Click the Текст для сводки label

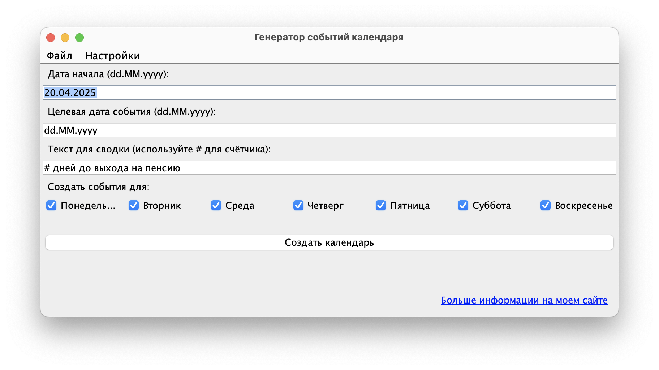pos(159,149)
